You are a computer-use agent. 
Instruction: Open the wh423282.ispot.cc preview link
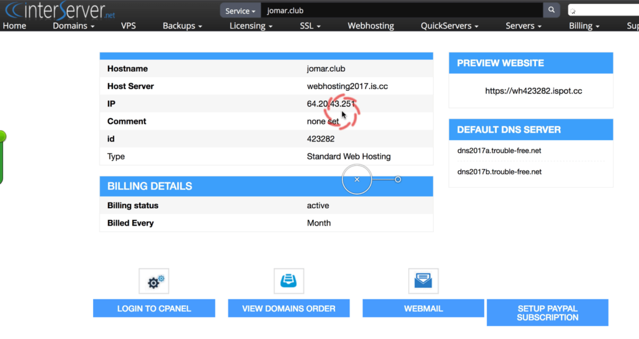[534, 91]
